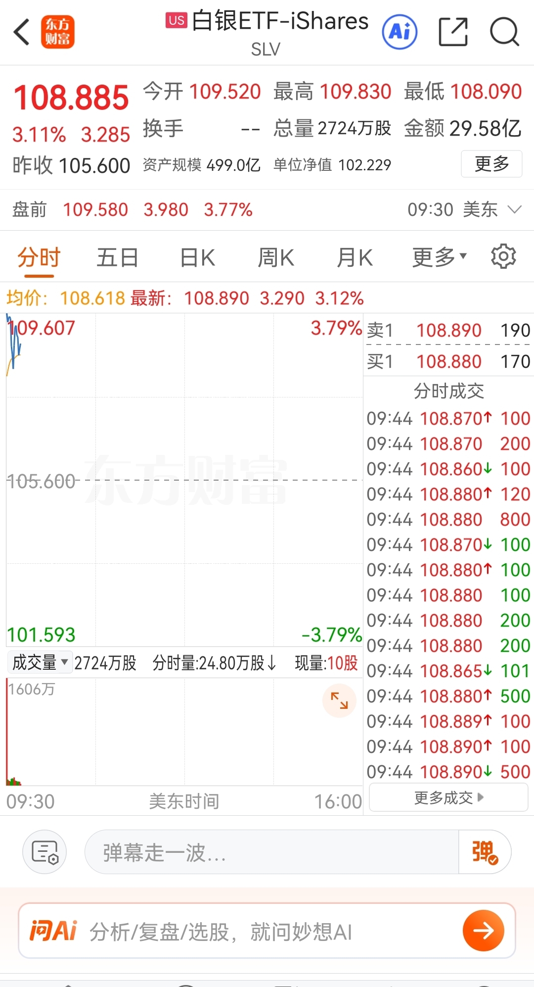Select the 108.860 trade row
This screenshot has width=534, height=987.
448,469
